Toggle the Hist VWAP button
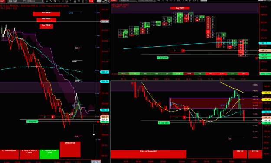 coord(46,14)
